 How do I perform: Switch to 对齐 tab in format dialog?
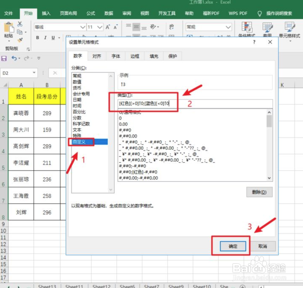click(x=97, y=56)
